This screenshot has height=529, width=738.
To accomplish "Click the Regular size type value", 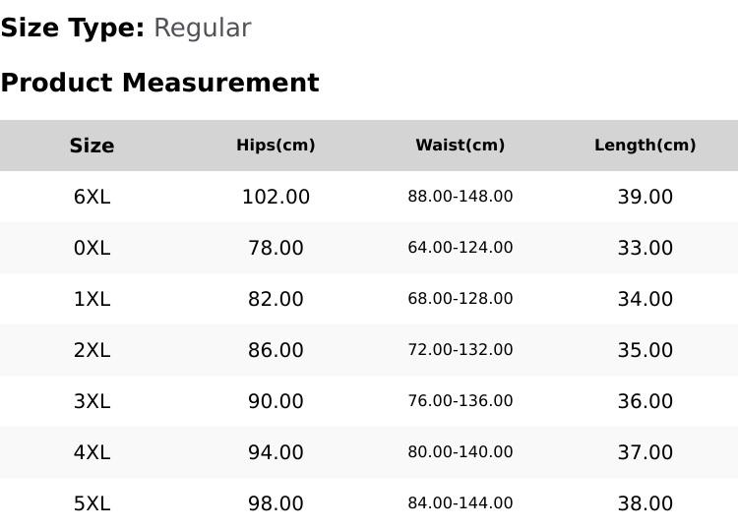I will (x=202, y=29).
